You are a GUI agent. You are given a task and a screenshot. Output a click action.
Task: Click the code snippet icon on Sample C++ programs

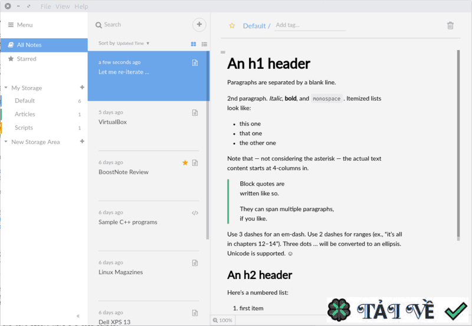tap(195, 213)
